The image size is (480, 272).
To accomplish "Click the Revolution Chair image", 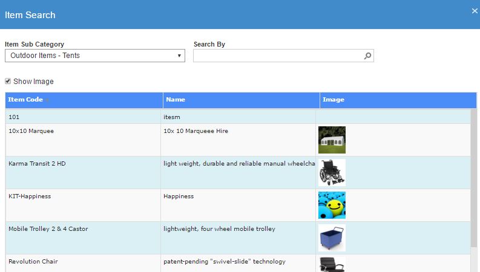I will click(x=332, y=264).
